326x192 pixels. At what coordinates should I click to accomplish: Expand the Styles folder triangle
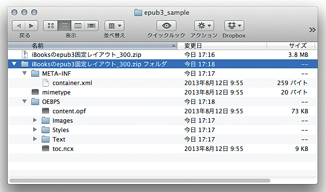tap(35, 129)
